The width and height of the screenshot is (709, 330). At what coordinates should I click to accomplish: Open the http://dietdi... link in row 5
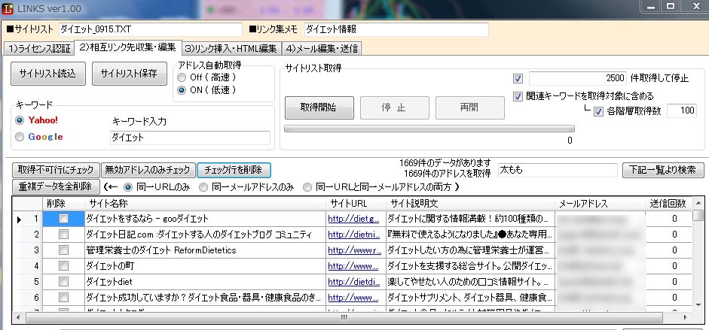(x=353, y=282)
